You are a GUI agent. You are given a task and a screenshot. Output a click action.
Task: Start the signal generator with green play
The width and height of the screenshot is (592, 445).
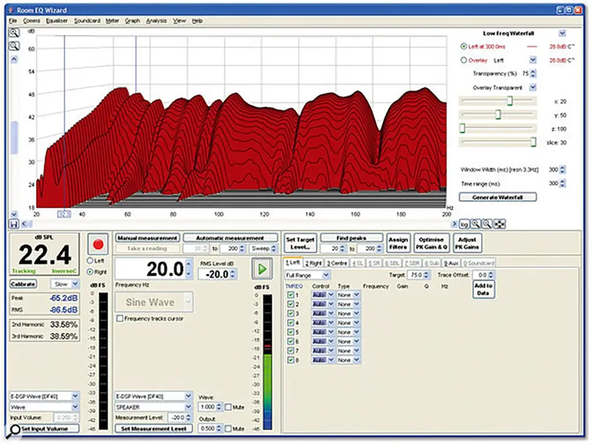coord(262,269)
